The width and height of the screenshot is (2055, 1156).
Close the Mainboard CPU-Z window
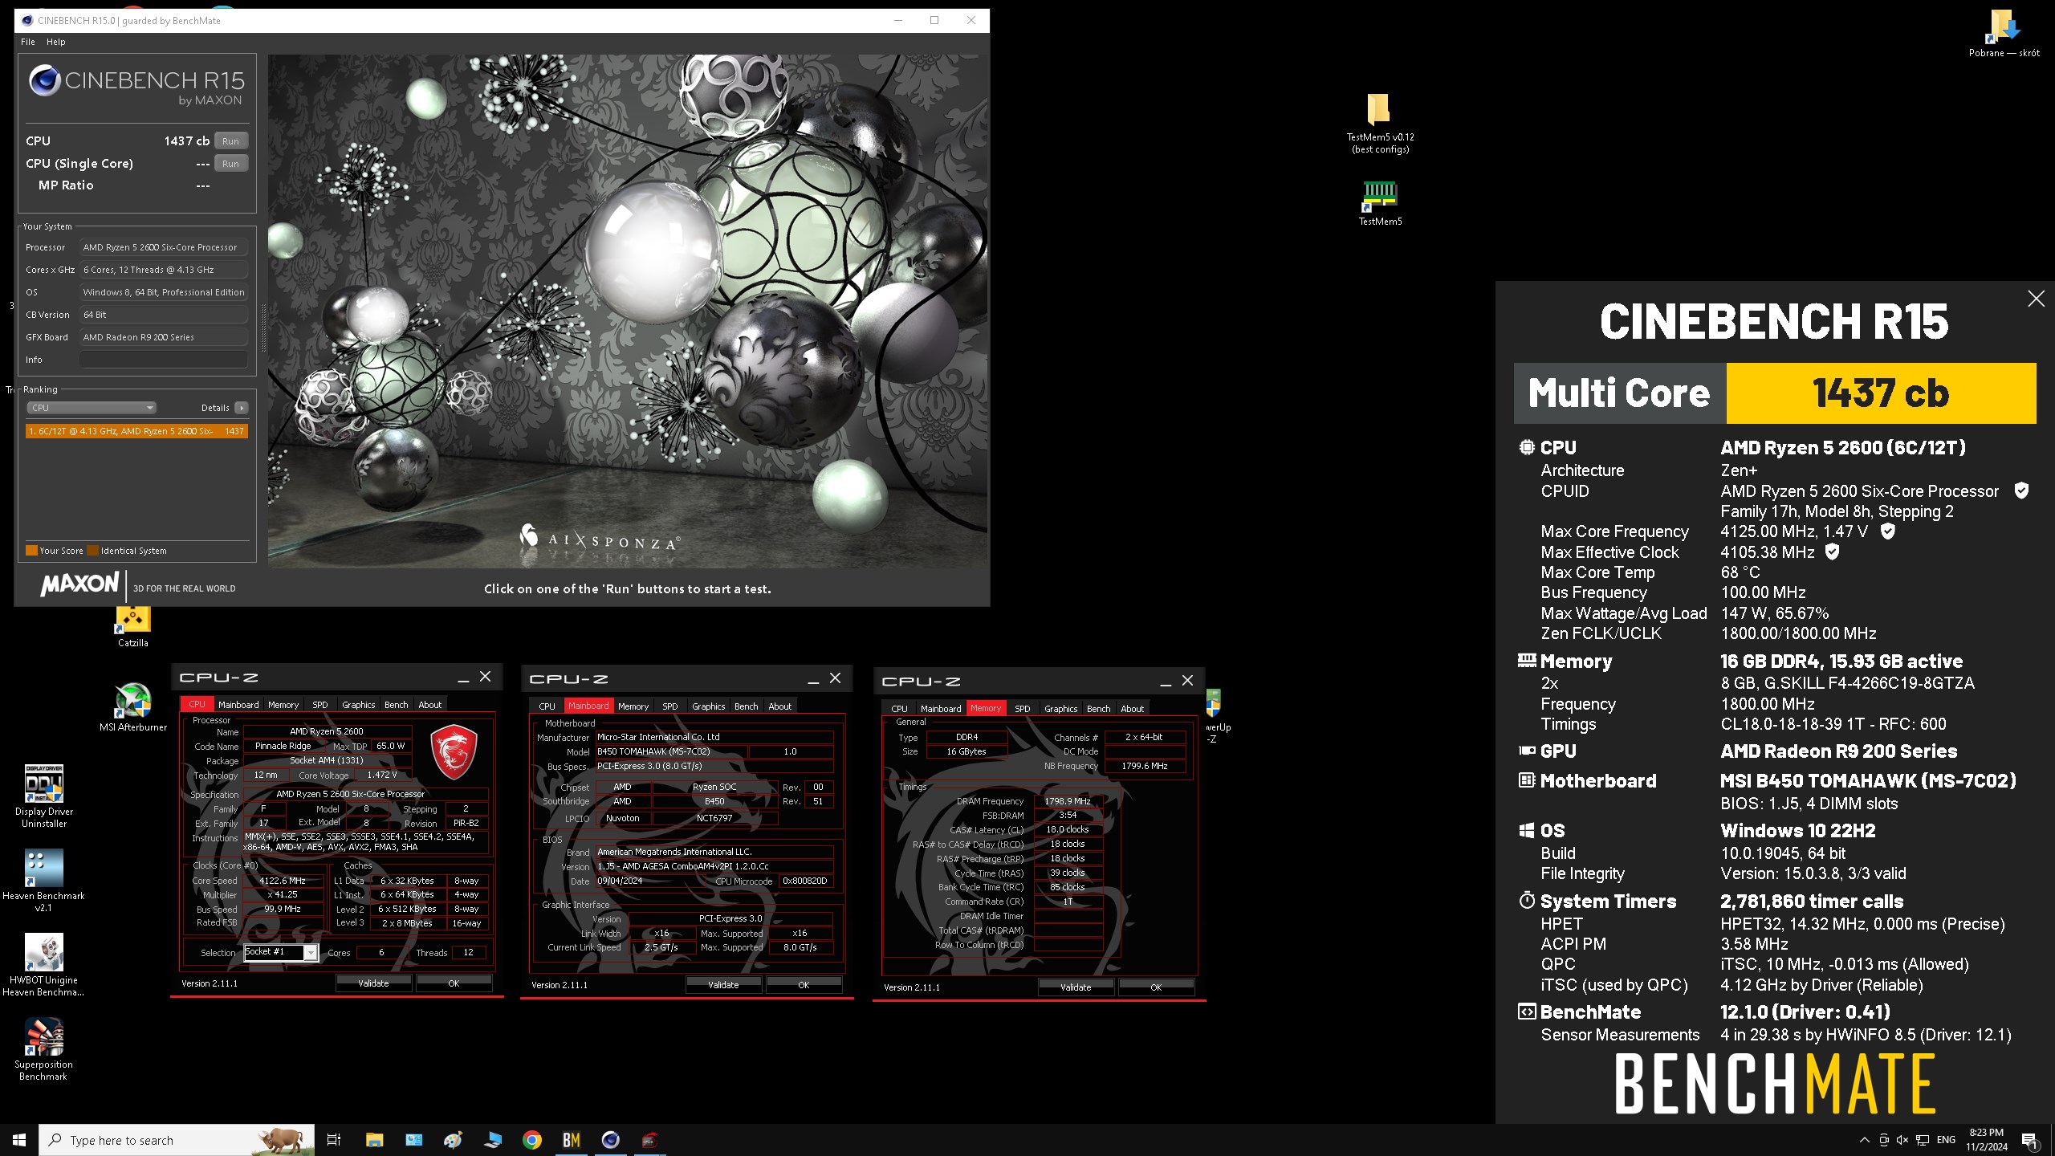[x=835, y=678]
